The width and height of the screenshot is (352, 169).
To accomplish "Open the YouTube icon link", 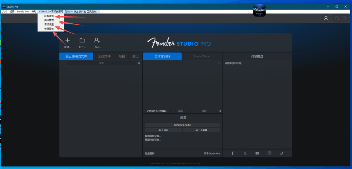I will point(257,153).
